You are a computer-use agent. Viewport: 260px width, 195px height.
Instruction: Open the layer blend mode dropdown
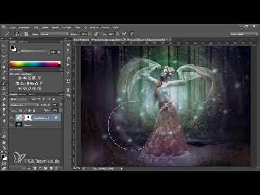coord(24,105)
